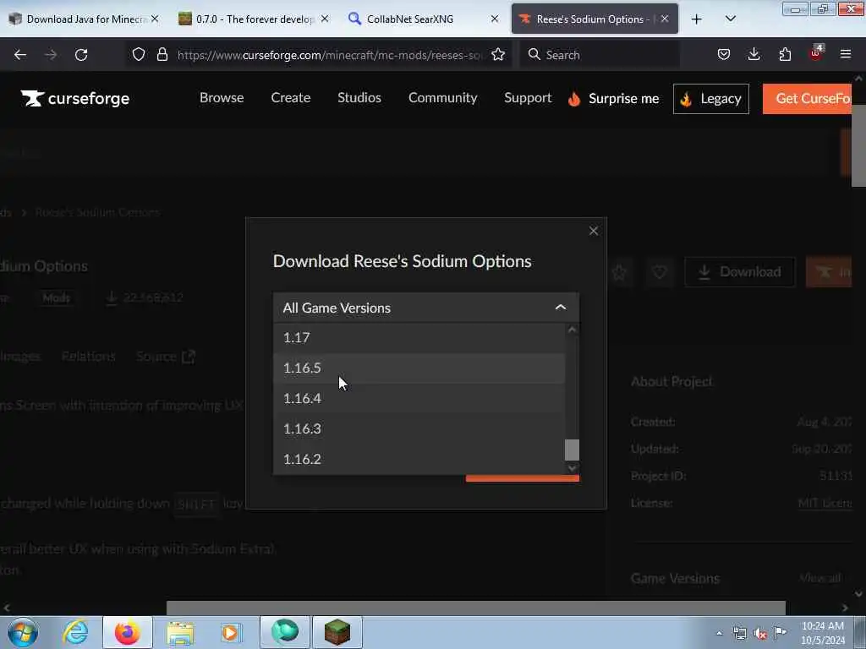The width and height of the screenshot is (866, 649).
Task: Click the network tray icon
Action: [739, 633]
